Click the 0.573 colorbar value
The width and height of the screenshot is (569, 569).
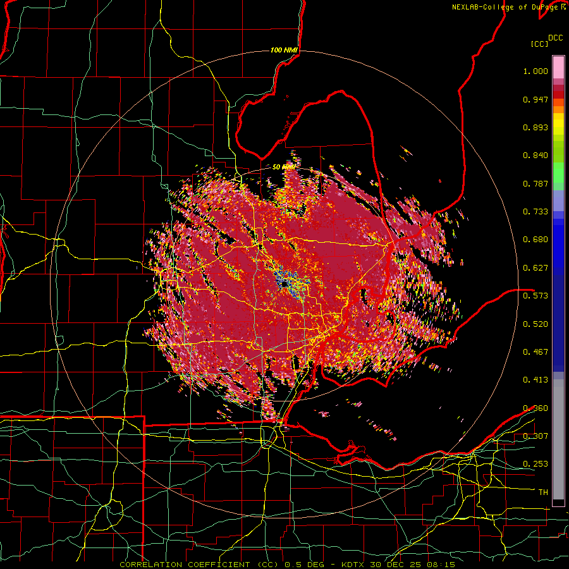click(535, 296)
